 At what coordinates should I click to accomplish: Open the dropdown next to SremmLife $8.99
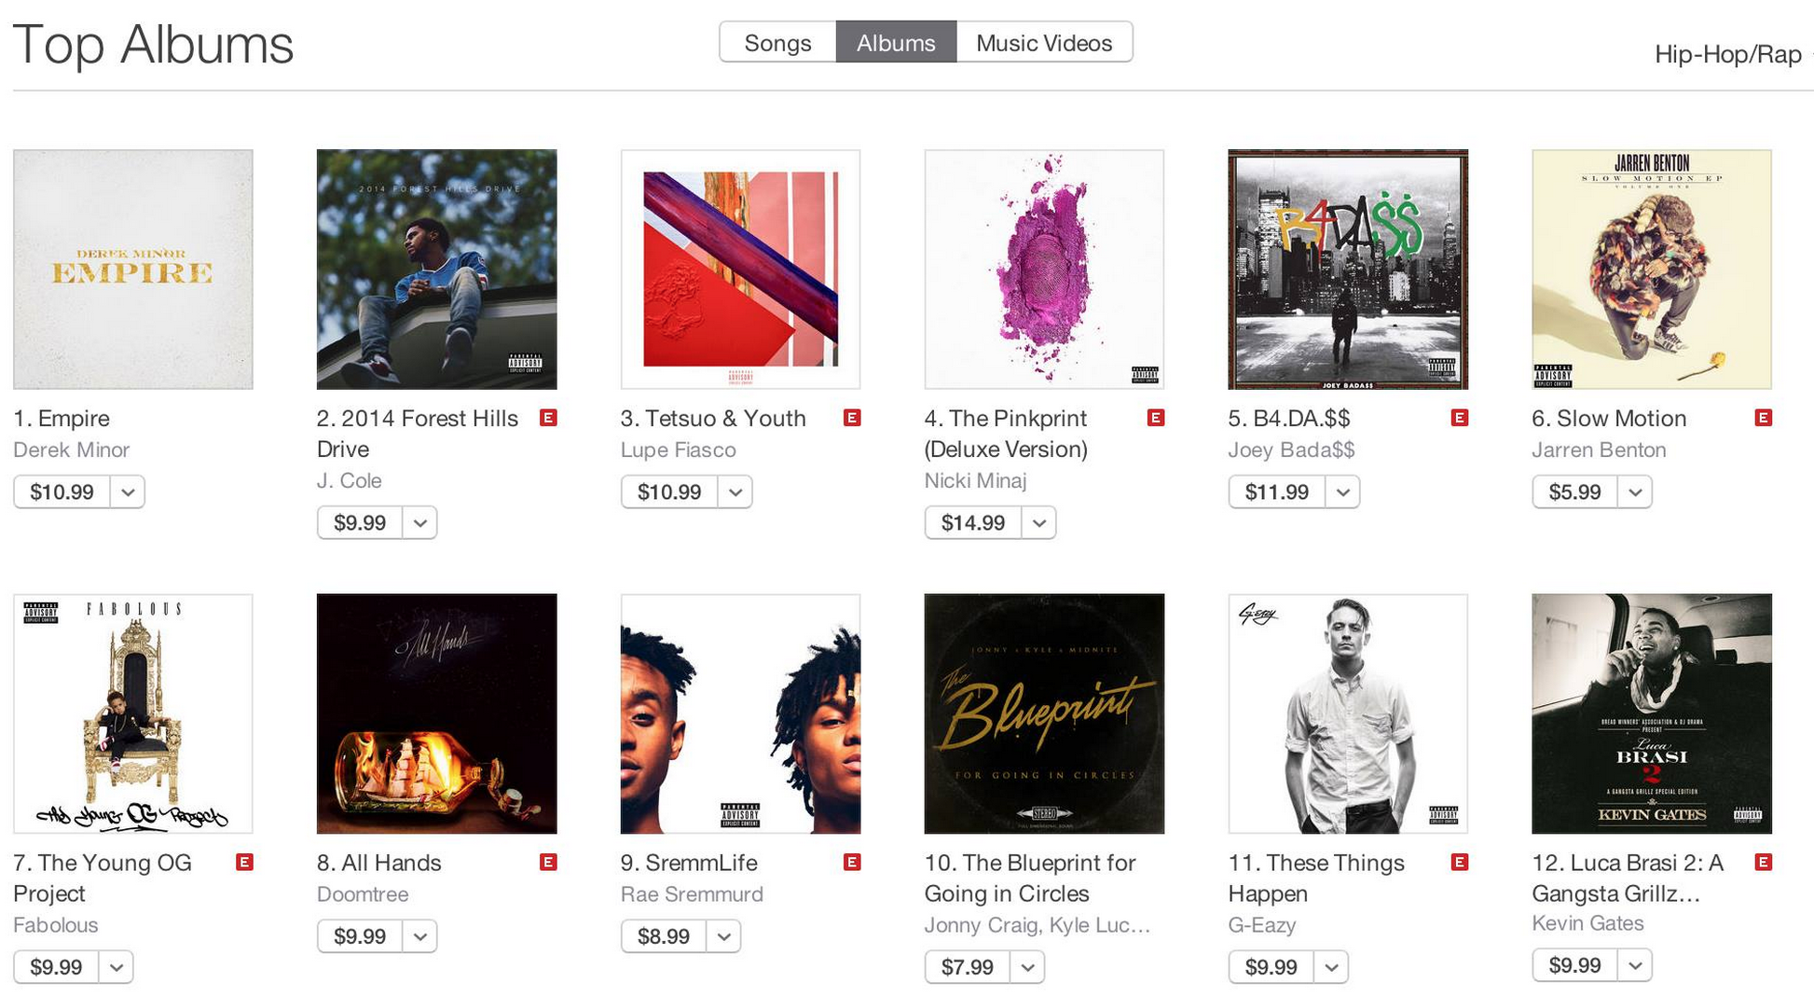(724, 936)
